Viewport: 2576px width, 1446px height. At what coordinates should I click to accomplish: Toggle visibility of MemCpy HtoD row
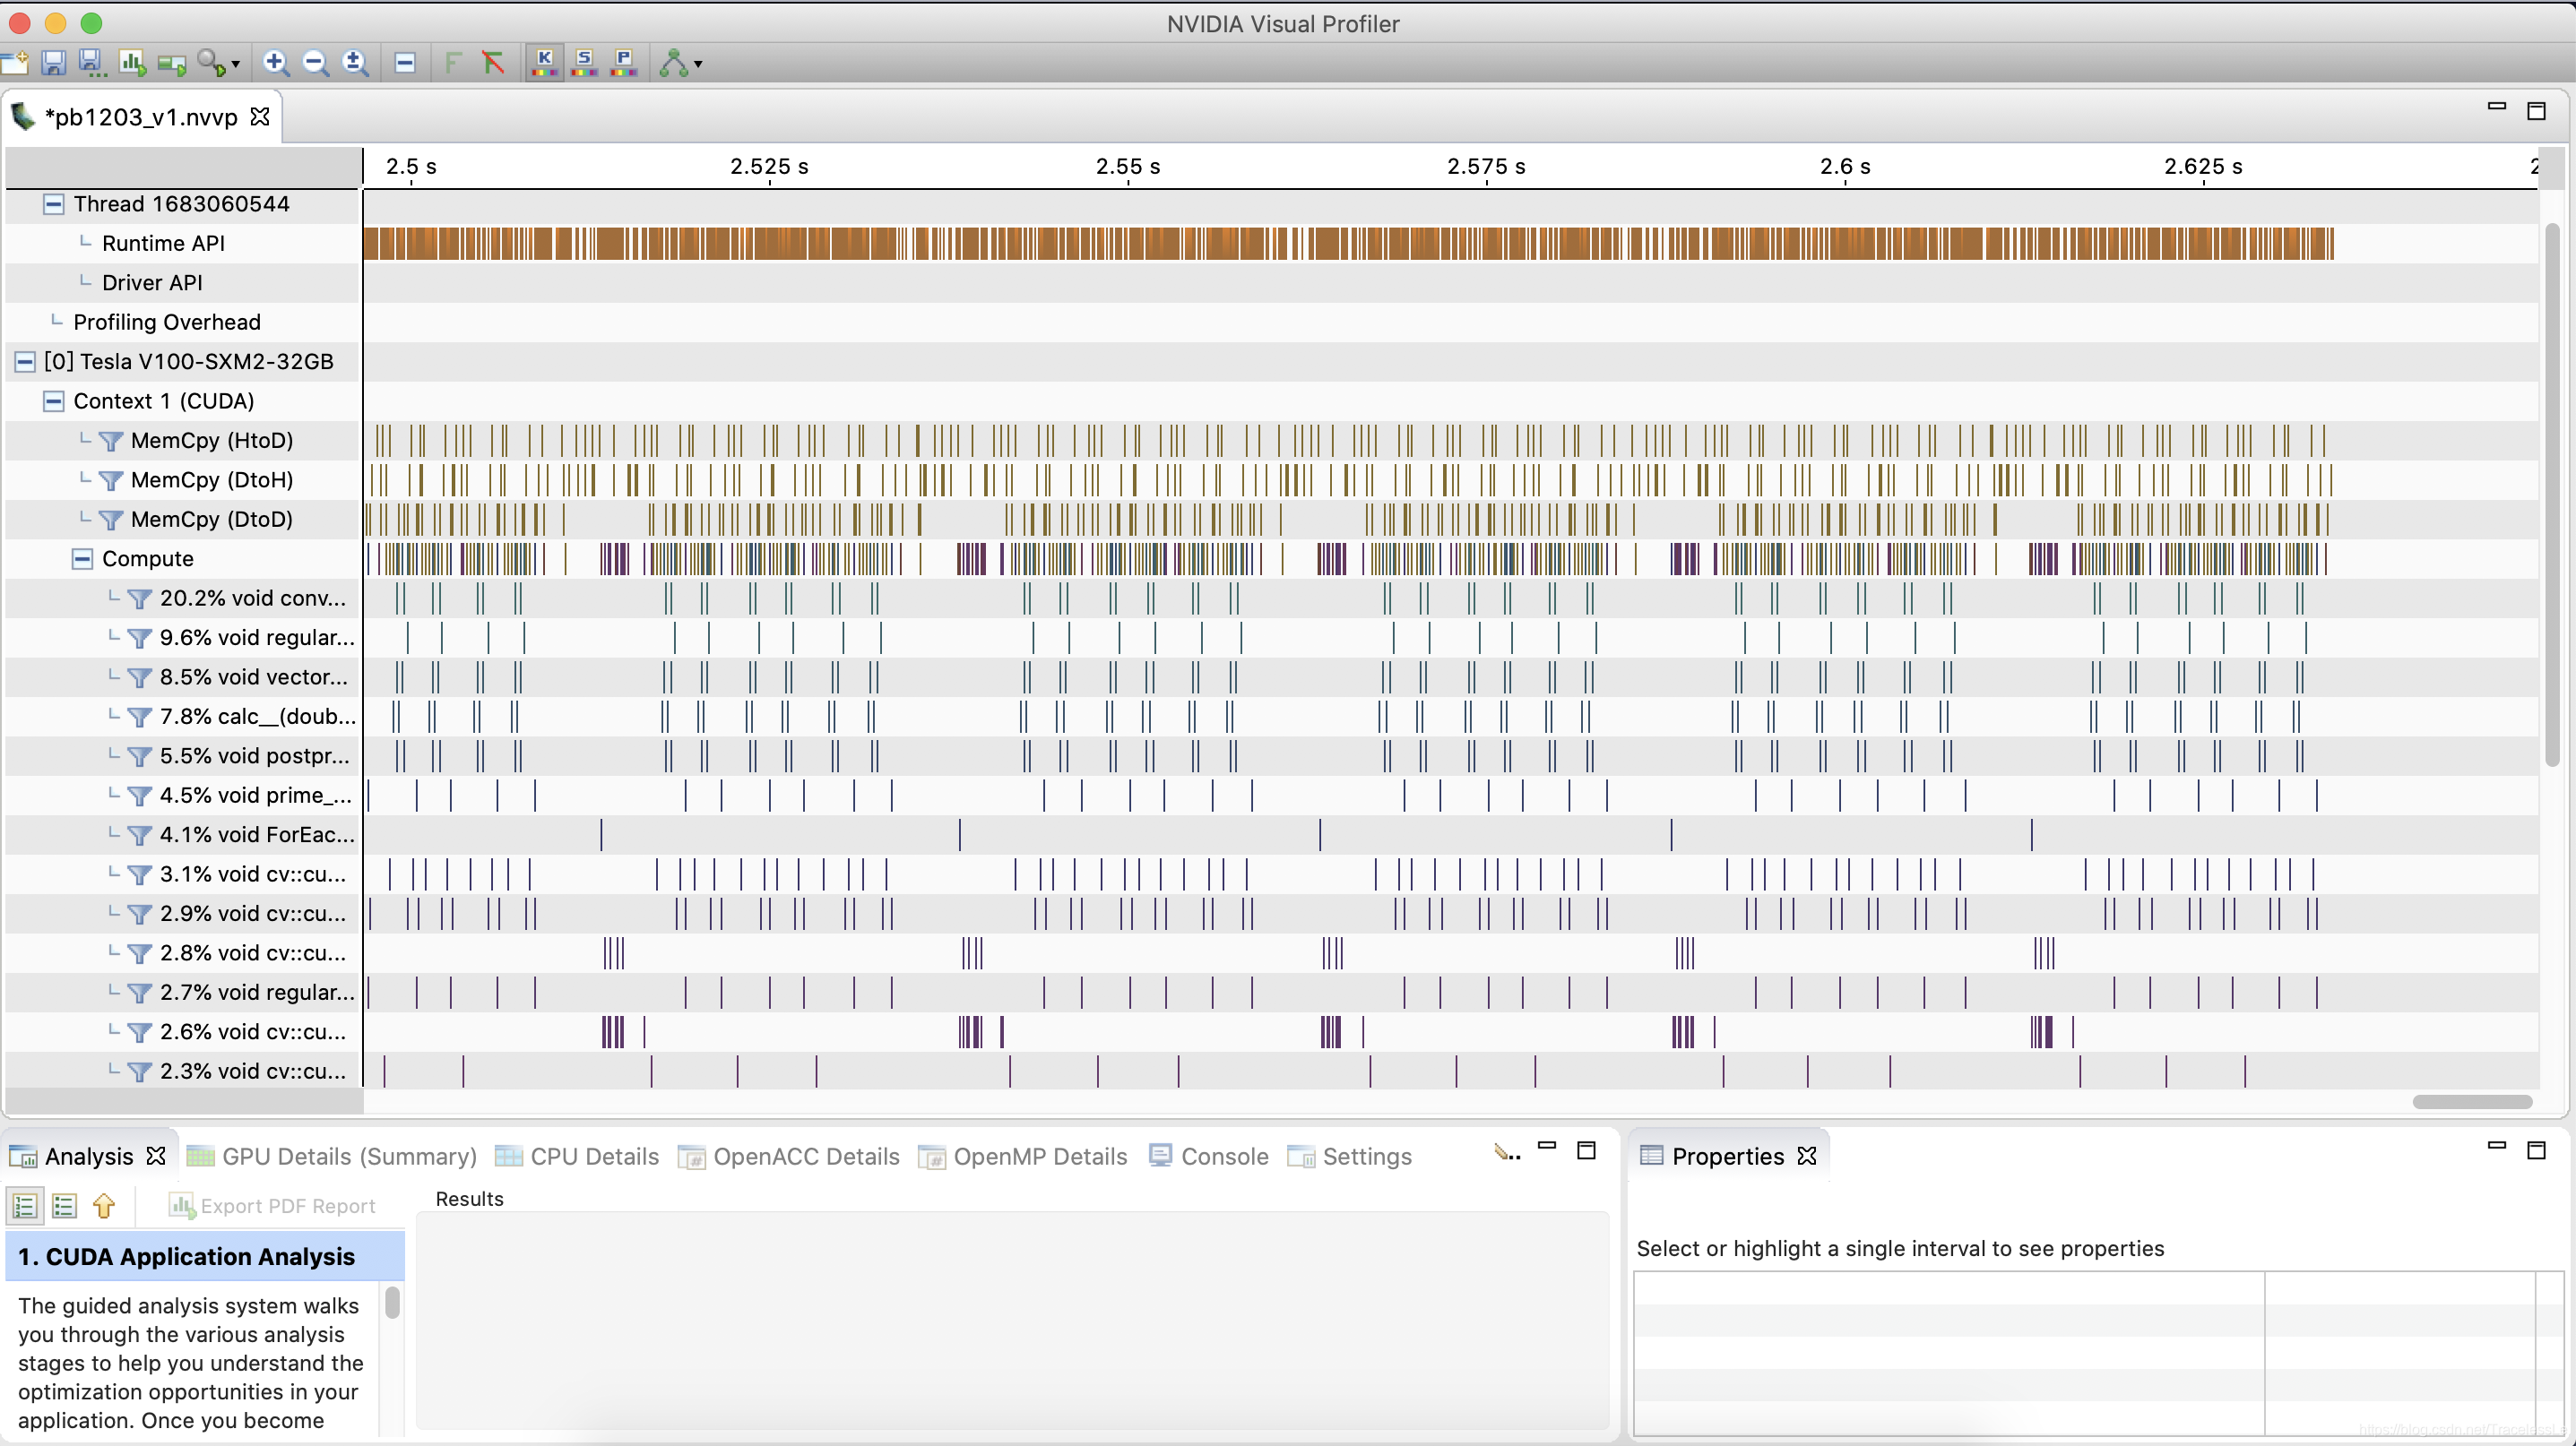coord(108,440)
